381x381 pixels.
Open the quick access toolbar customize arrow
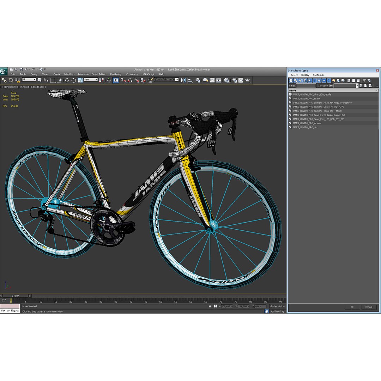(45, 69)
